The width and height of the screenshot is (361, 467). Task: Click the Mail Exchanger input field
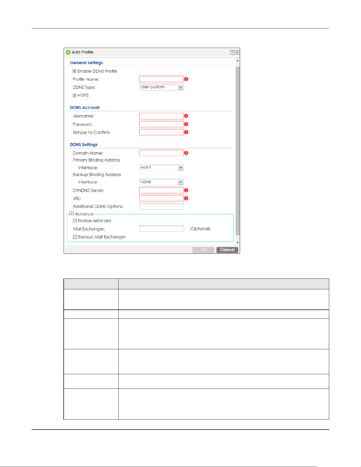point(162,229)
